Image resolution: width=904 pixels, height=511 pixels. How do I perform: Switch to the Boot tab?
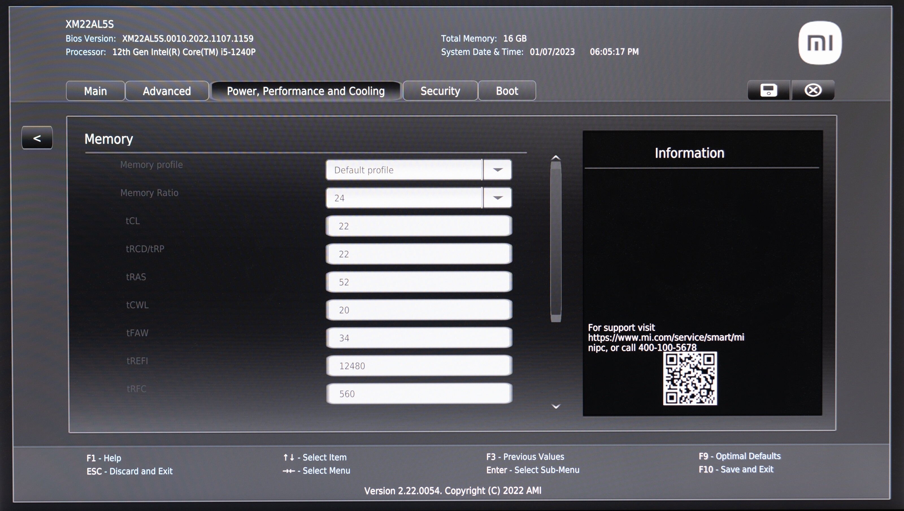[x=507, y=91]
